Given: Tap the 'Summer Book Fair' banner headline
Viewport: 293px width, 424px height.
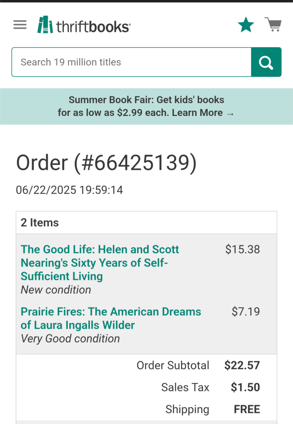Looking at the screenshot, I should (x=146, y=100).
